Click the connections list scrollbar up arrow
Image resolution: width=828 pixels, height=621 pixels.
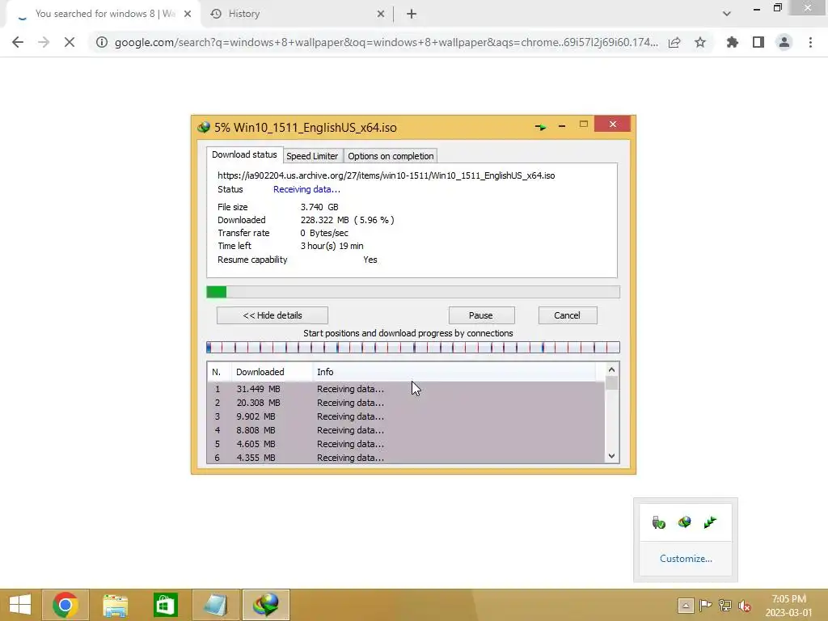(x=611, y=370)
